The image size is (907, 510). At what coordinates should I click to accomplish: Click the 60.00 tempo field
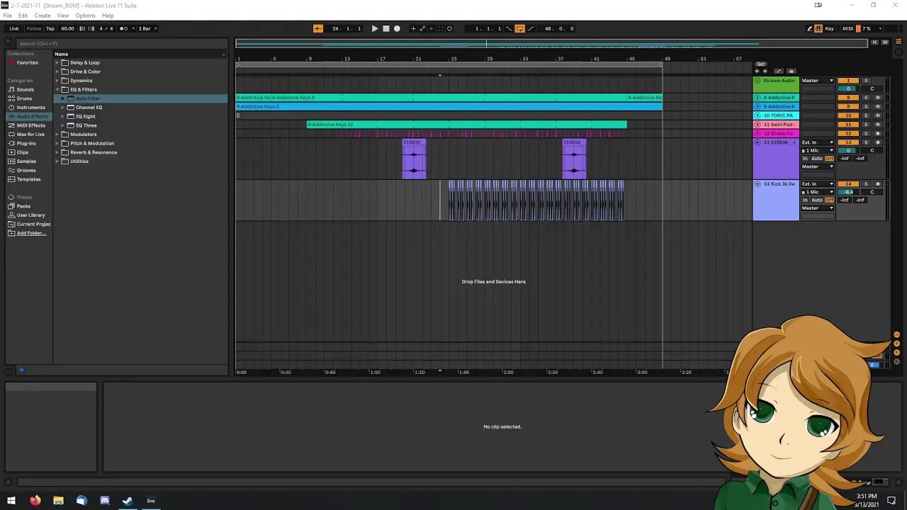point(67,28)
